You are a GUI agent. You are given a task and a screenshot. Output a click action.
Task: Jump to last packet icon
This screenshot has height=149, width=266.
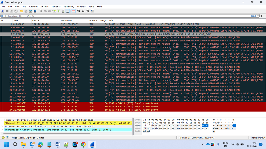63,11
